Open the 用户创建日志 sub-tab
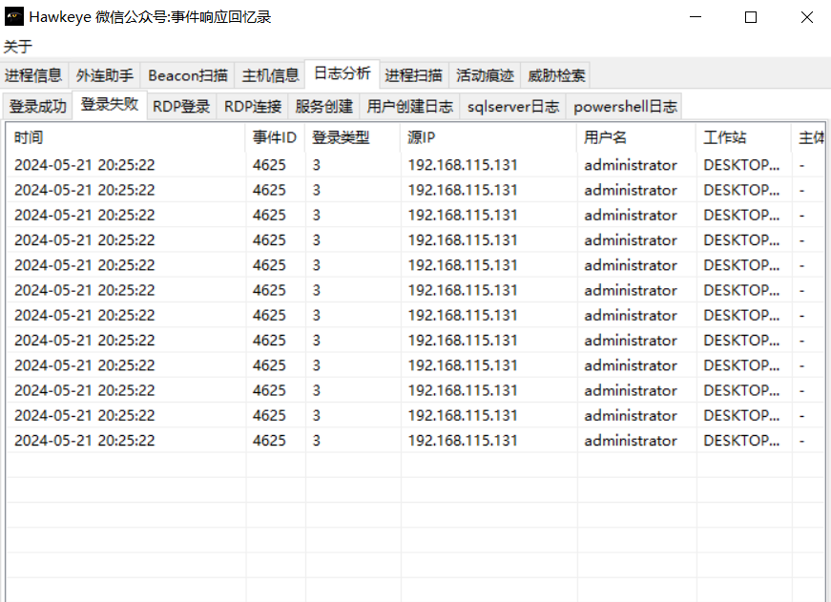Screen dimensions: 831x602 pos(409,107)
